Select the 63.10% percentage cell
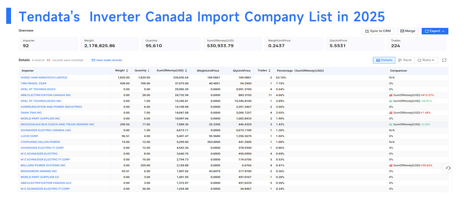The width and height of the screenshot is (464, 199). [281, 78]
